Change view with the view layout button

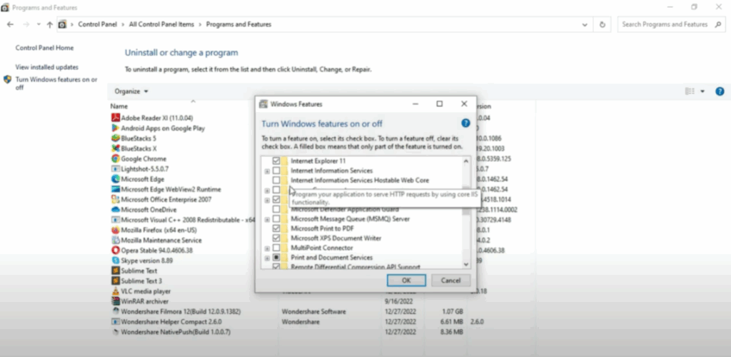[x=690, y=91]
